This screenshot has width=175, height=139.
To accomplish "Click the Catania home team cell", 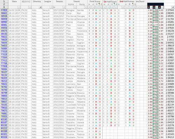I will 71,48.
